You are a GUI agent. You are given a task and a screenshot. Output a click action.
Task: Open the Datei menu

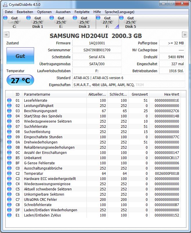click(9, 12)
